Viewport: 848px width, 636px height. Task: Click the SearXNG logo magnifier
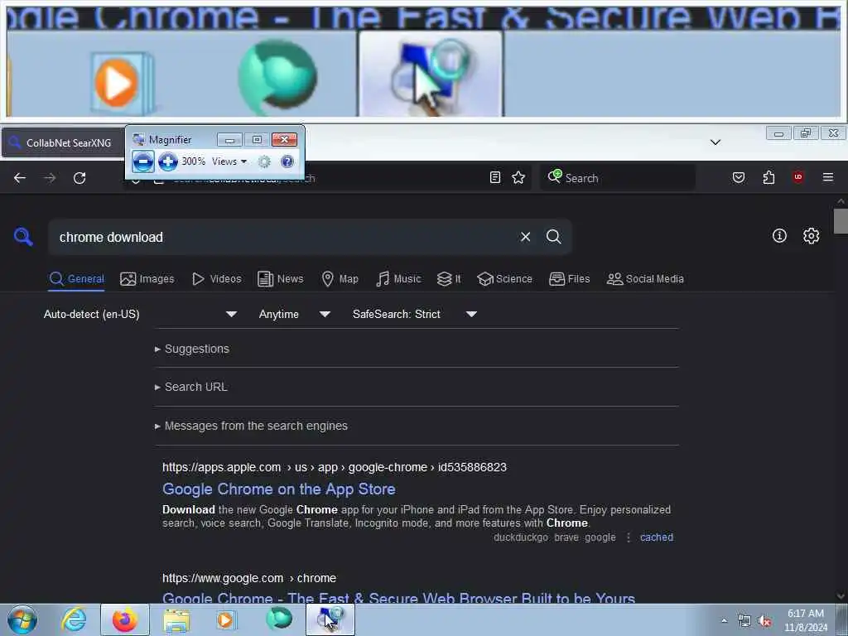tap(23, 237)
